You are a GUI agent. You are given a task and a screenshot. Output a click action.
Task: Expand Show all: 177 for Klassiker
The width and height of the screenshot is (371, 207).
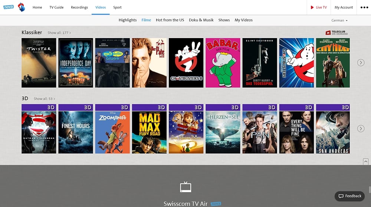tap(59, 33)
